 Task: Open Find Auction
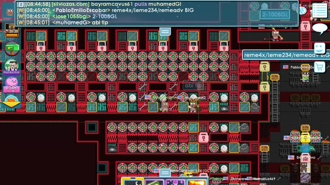click(12, 67)
